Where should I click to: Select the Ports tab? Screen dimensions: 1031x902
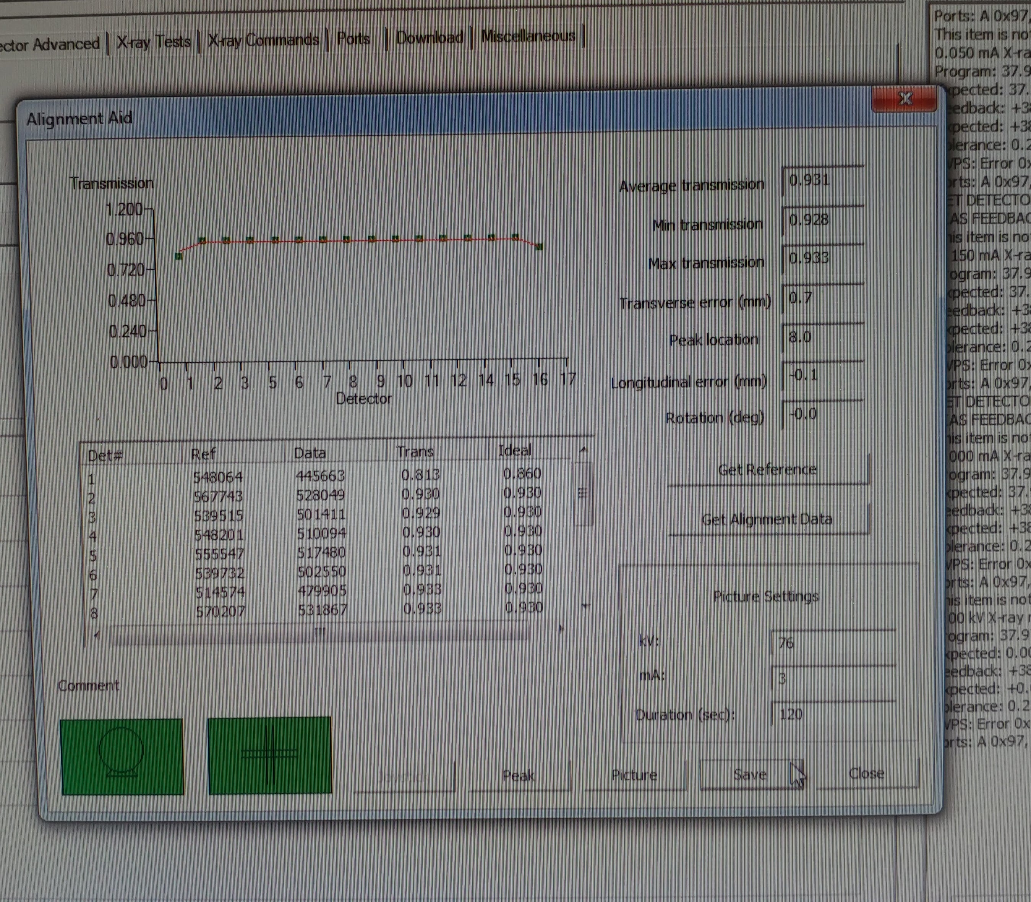tap(353, 39)
